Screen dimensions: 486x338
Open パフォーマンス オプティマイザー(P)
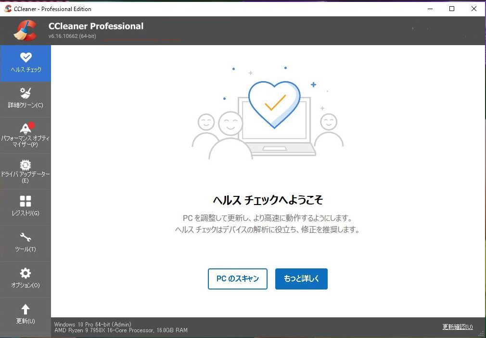coord(26,135)
